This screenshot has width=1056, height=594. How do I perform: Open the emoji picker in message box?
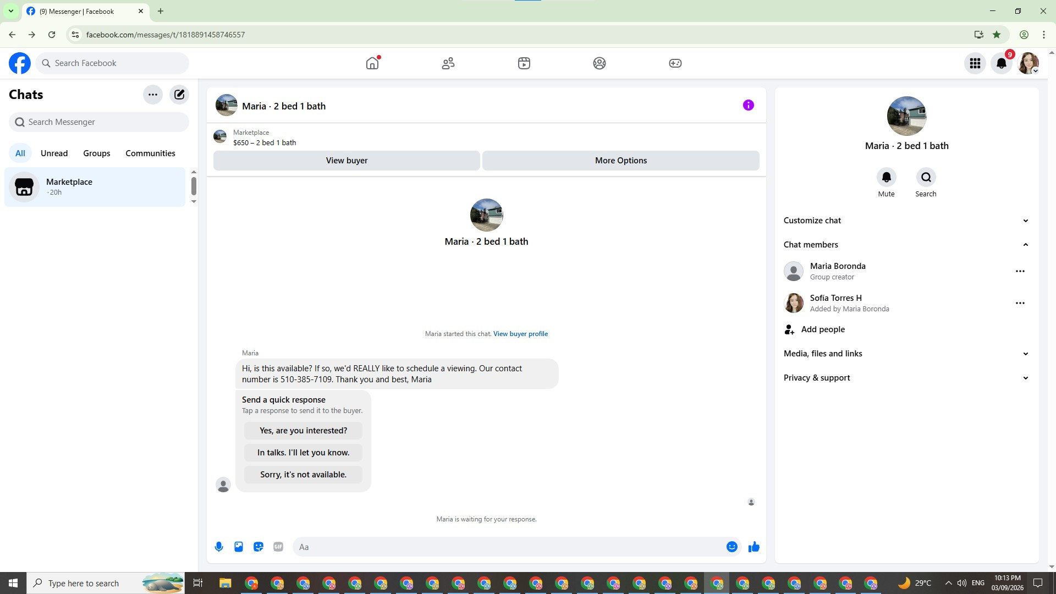point(732,547)
